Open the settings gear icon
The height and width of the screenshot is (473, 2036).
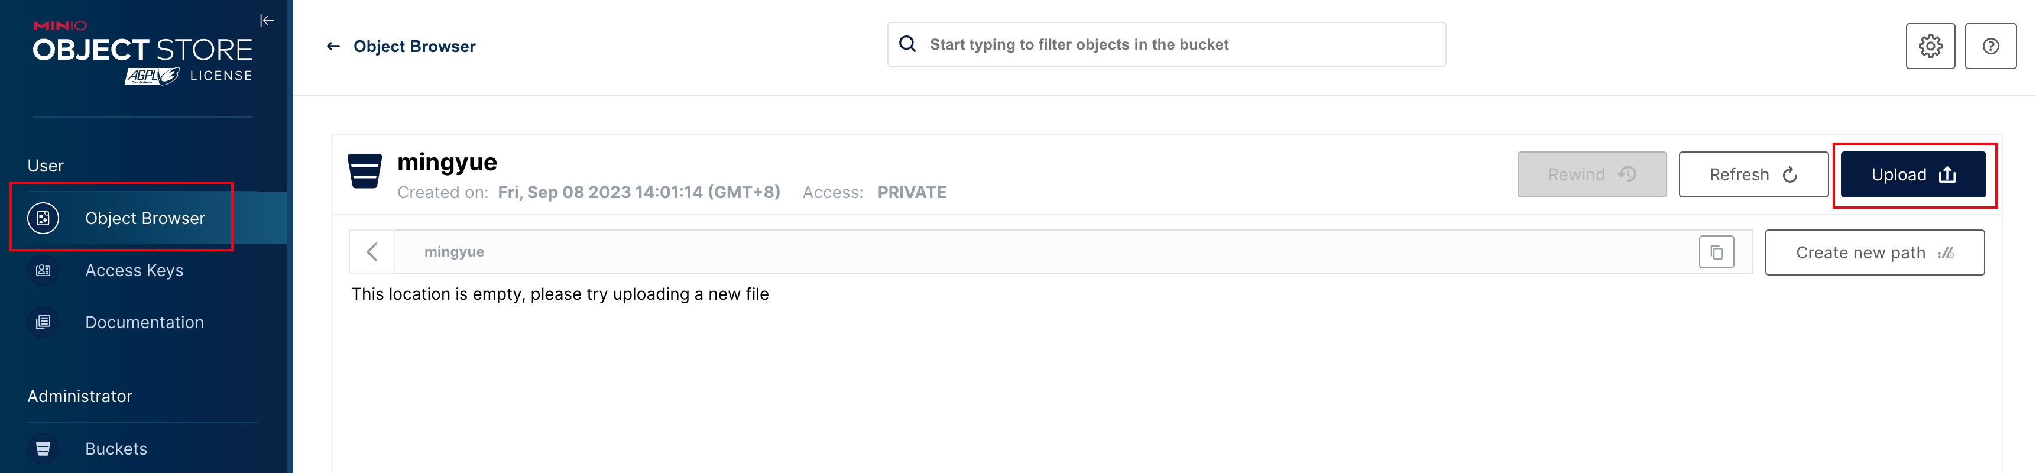tap(1930, 46)
